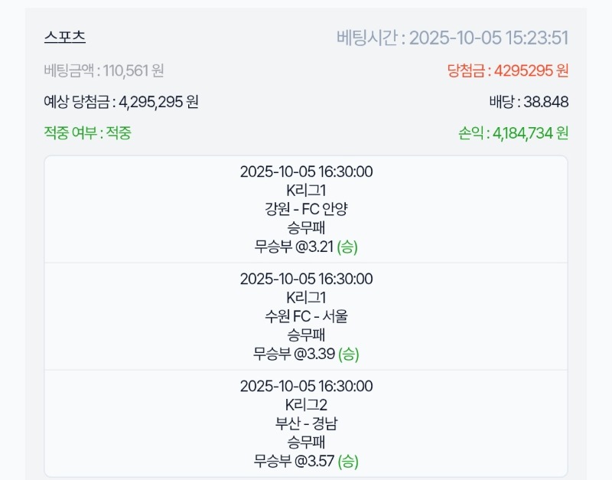This screenshot has height=480, width=612.
Task: Open the 부산 - 경남 match
Action: [306, 423]
